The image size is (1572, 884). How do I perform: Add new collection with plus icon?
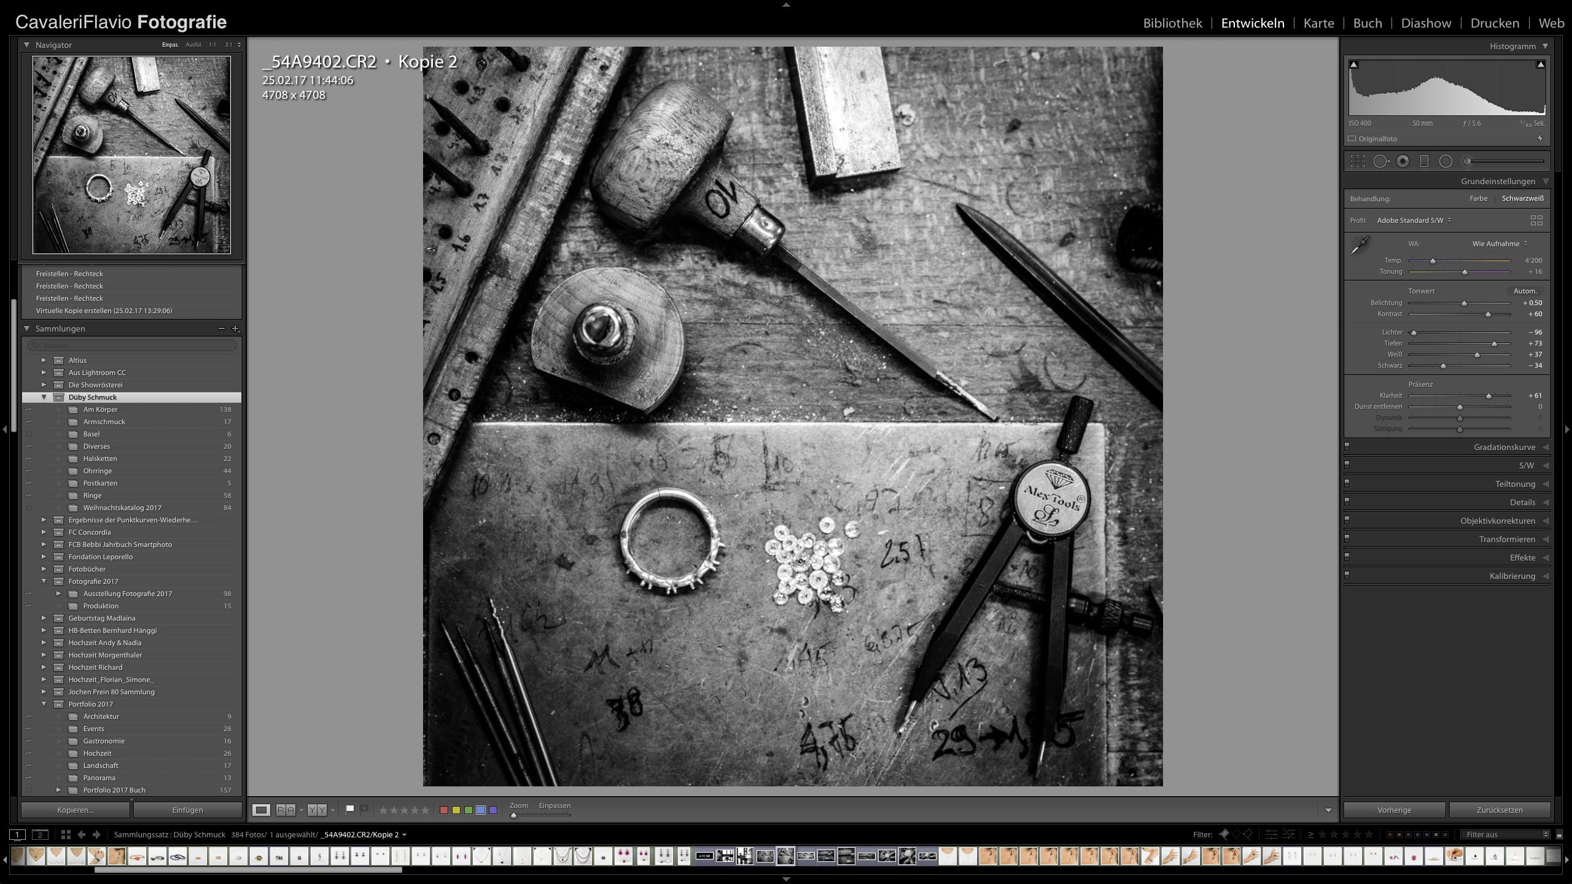click(235, 329)
